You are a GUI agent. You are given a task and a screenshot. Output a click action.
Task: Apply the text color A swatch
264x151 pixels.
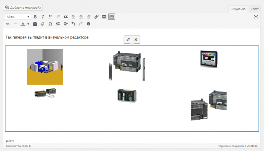[23, 24]
